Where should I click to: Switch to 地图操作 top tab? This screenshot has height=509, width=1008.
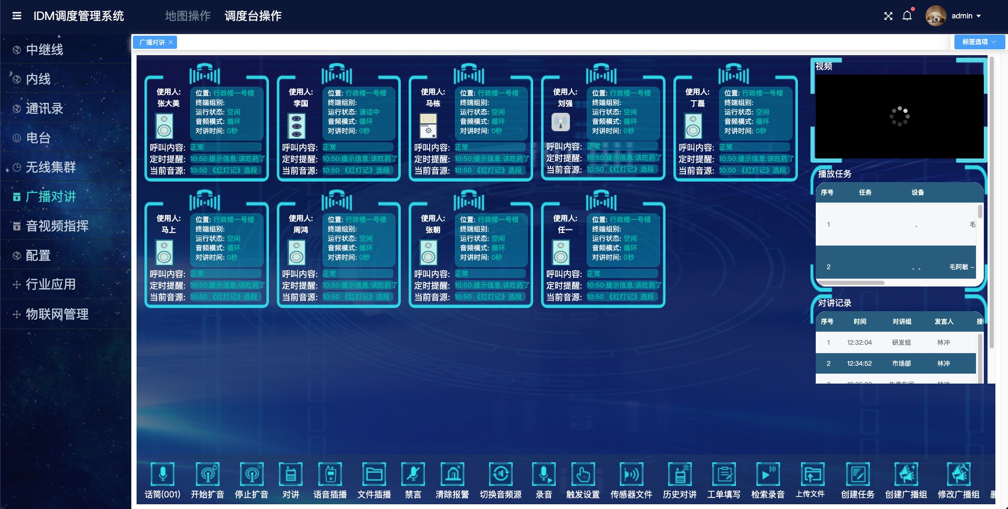pyautogui.click(x=188, y=16)
